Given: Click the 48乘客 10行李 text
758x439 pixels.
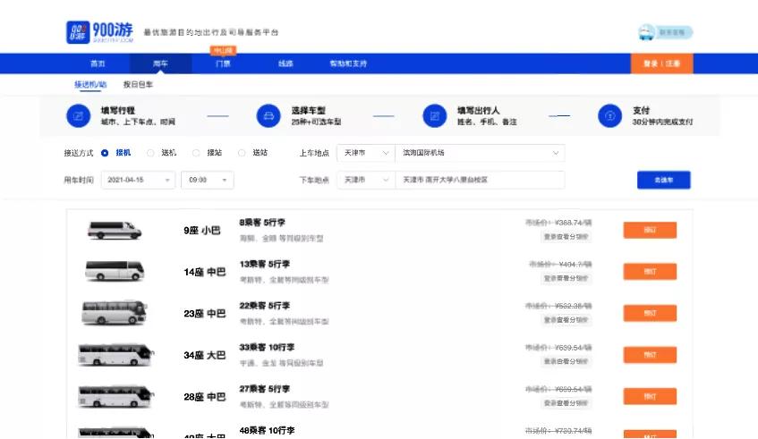Looking at the screenshot, I should click(x=267, y=430).
